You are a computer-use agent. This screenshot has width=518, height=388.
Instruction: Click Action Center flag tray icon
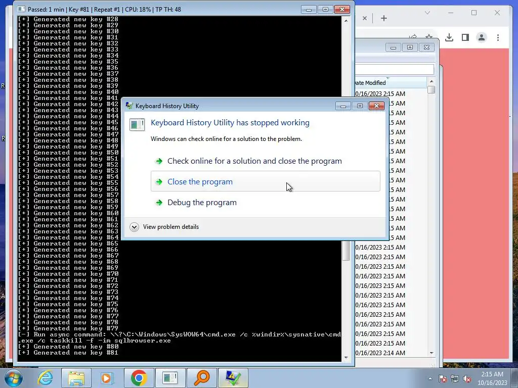coord(443,378)
